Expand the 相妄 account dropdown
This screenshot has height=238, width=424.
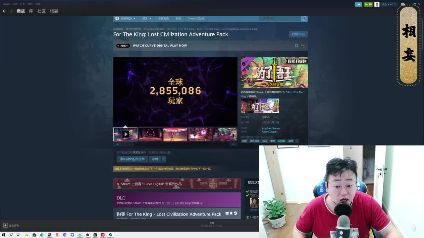[x=389, y=4]
